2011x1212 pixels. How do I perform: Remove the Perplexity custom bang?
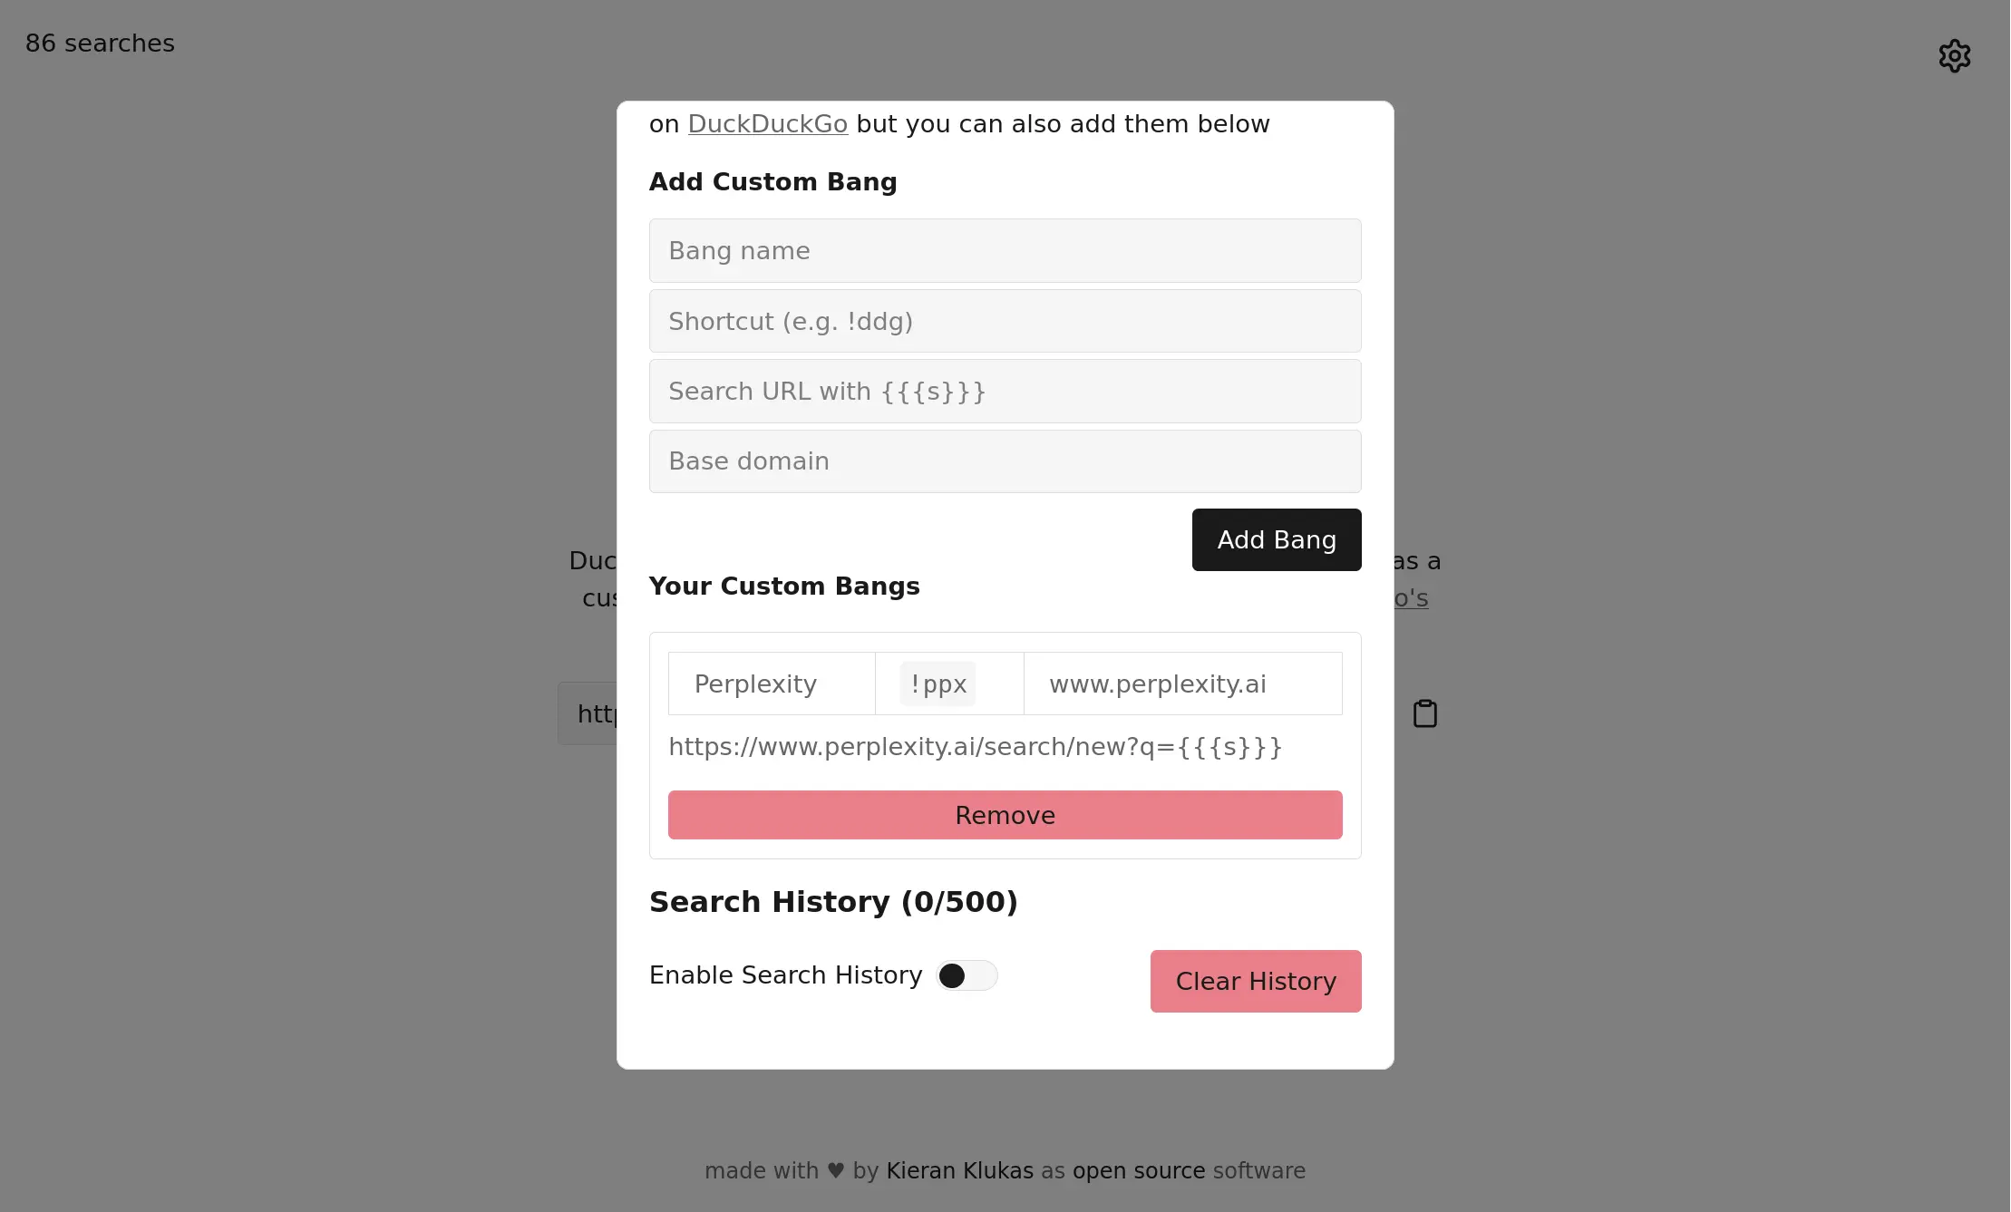[1005, 814]
